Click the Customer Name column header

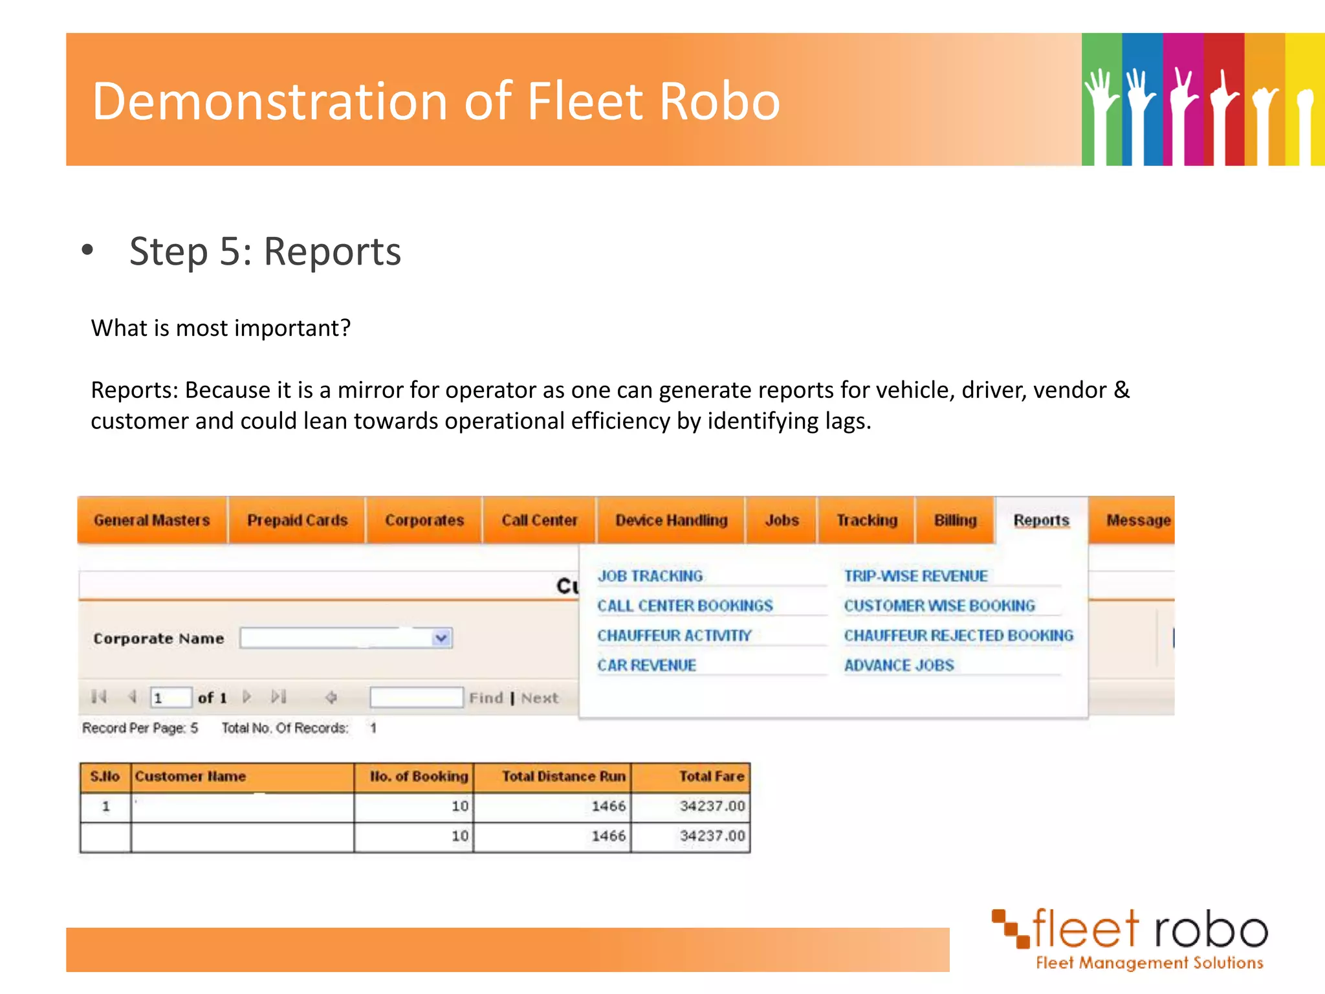click(x=243, y=777)
